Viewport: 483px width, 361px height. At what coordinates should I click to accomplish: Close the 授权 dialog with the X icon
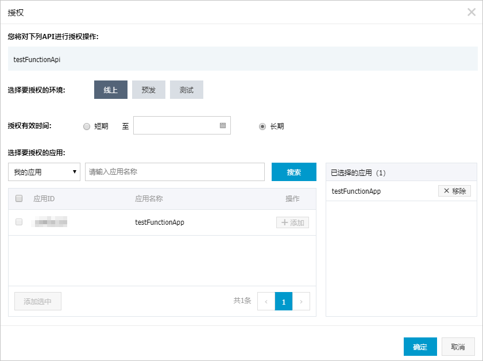[x=472, y=12]
